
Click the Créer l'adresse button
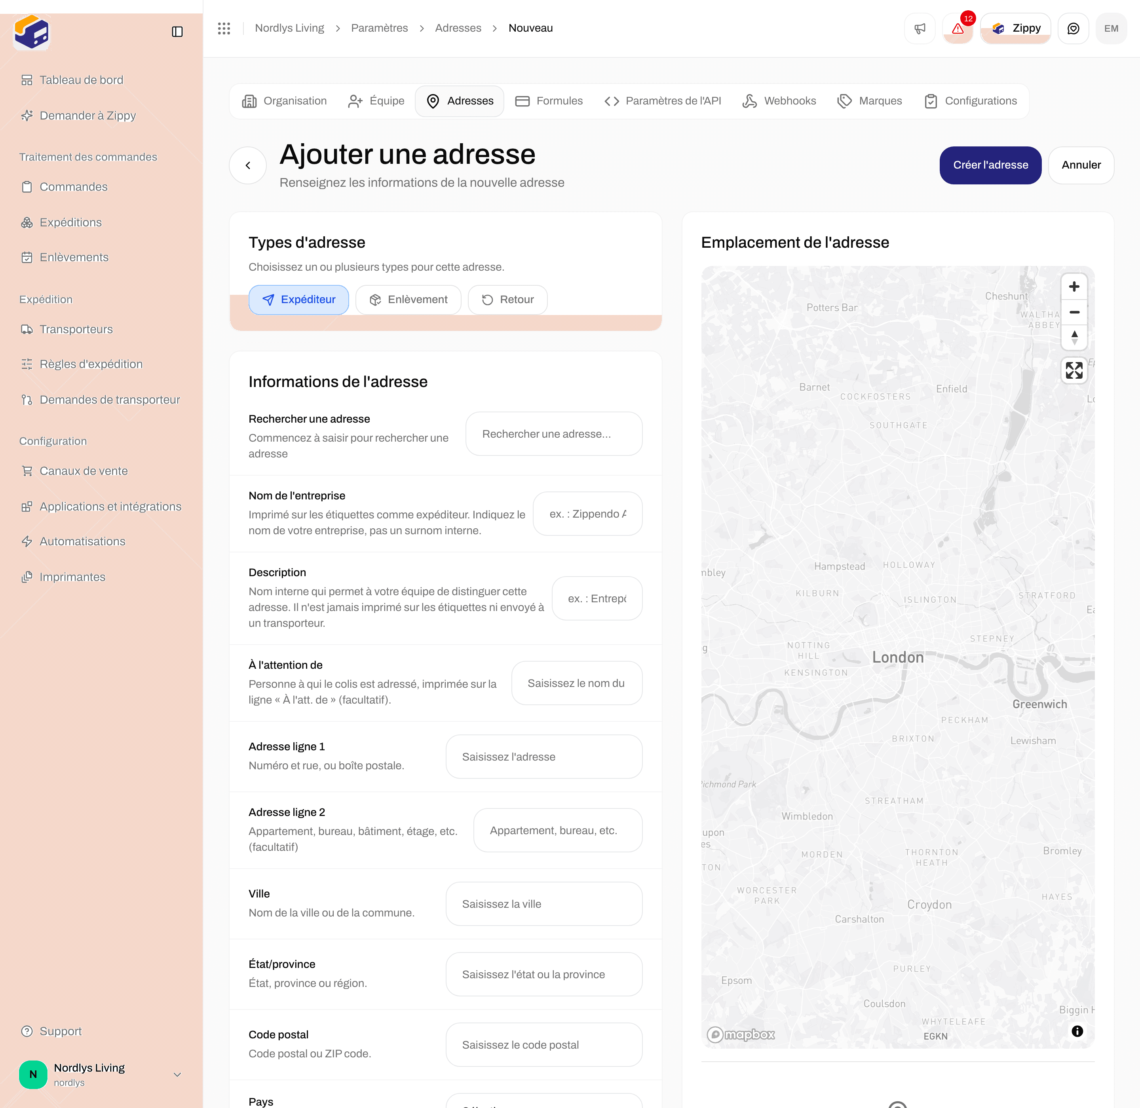[990, 165]
